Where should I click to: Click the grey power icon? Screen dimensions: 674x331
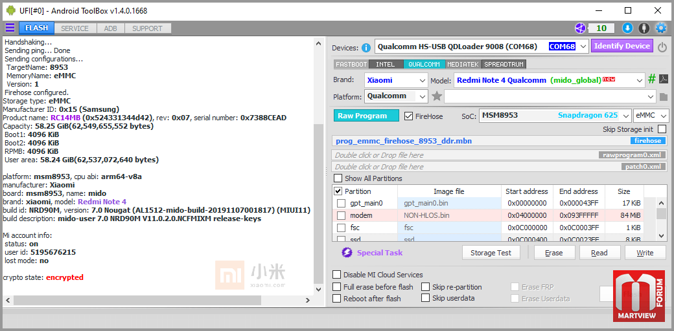tap(662, 47)
